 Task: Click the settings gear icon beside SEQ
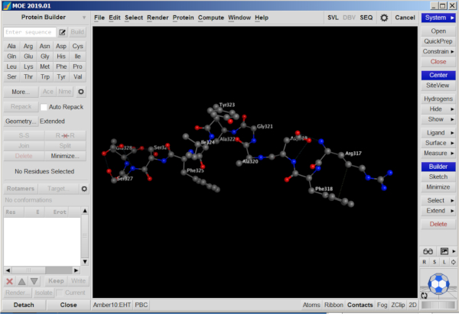[x=384, y=17]
